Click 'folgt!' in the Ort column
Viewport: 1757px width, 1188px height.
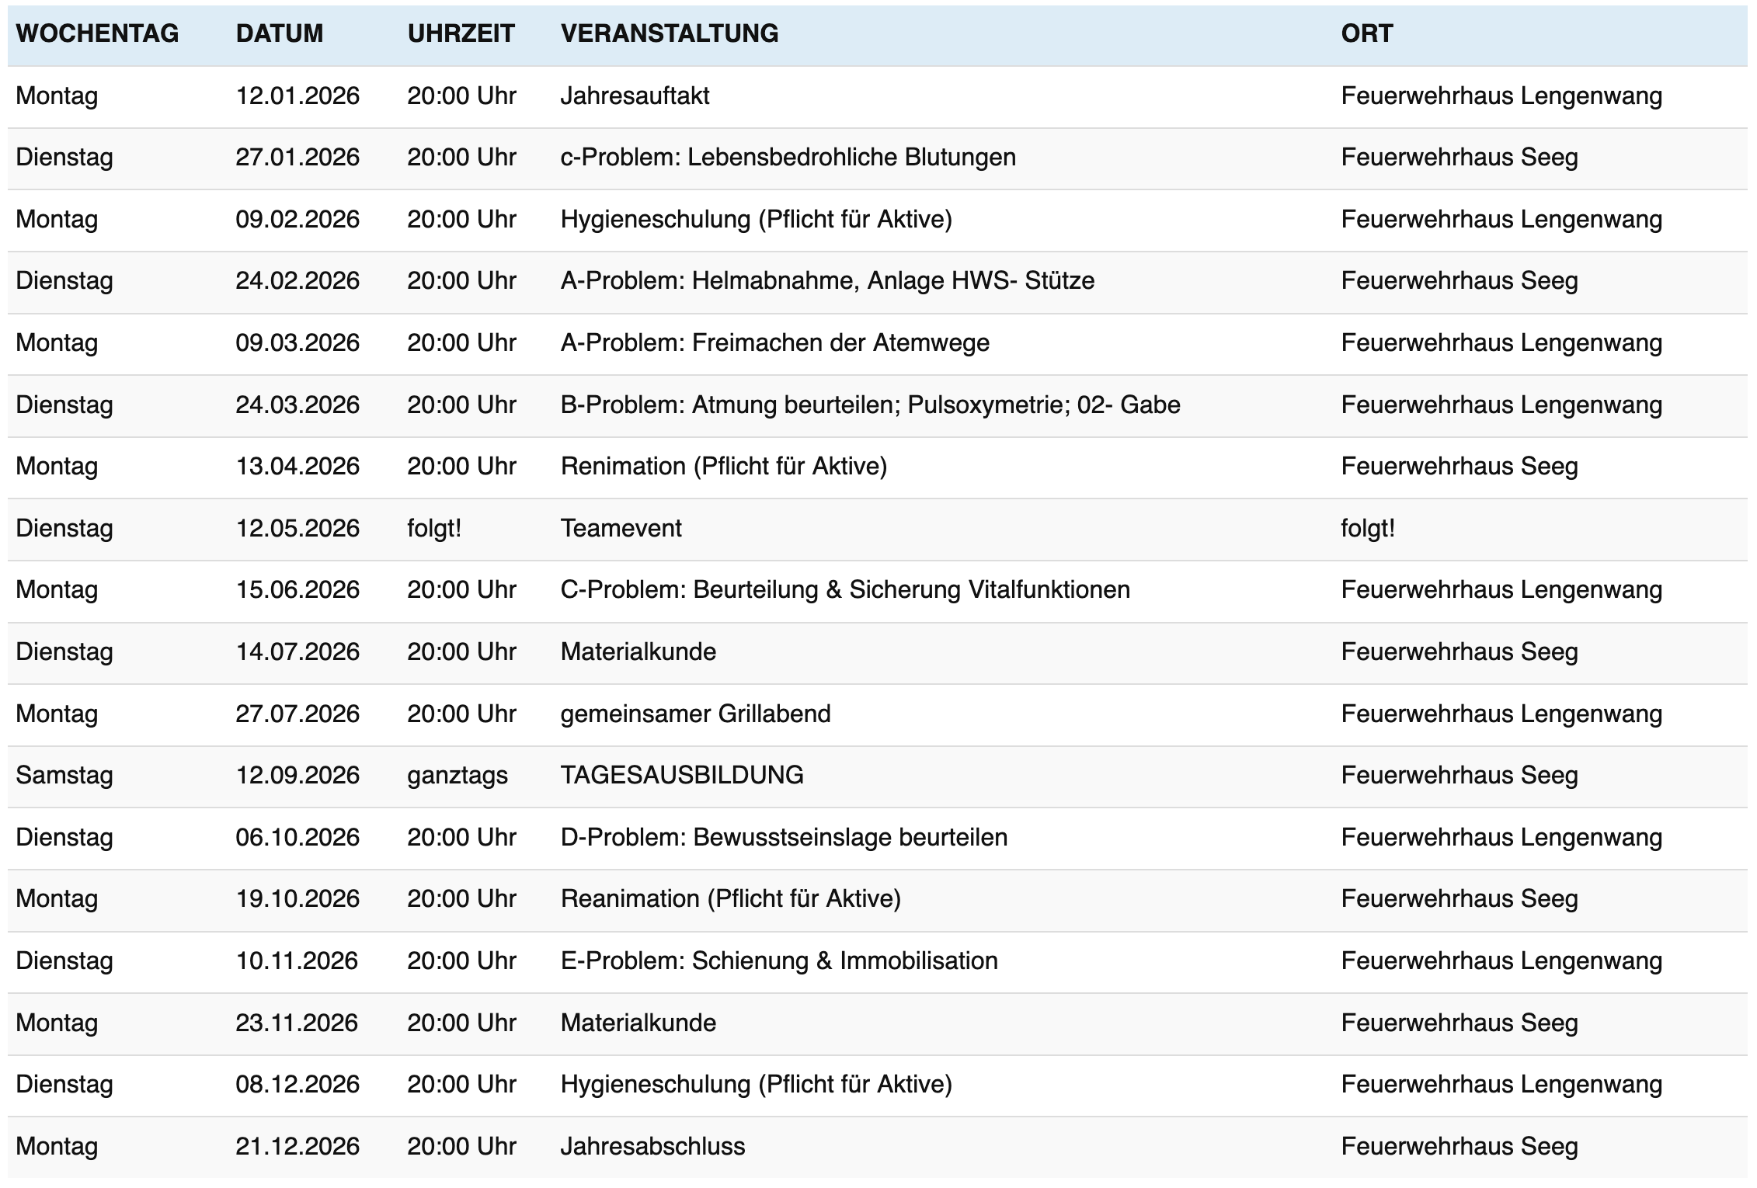(1367, 529)
